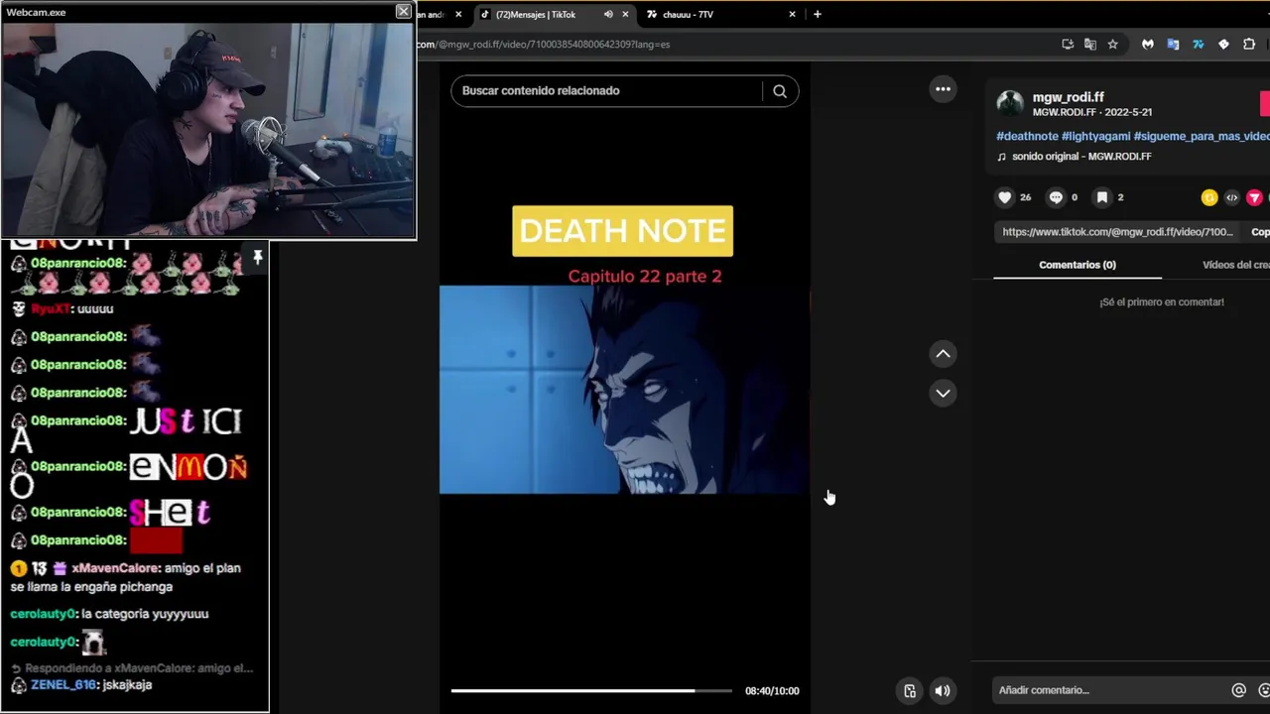This screenshot has height=714, width=1270.
Task: Go to next video with down arrow
Action: 943,394
